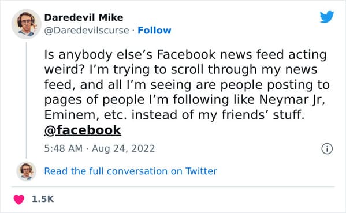This screenshot has height=213, width=346.
Task: Click the word Twitter in the conversation link
Action: coord(201,171)
